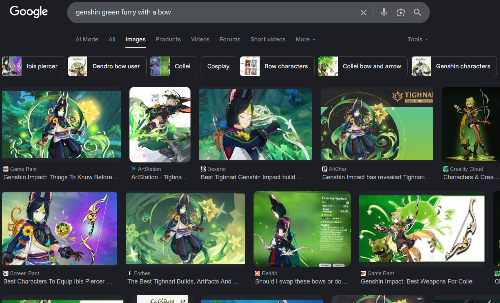Filter by Dendro bow user chip
Image resolution: width=500 pixels, height=303 pixels.
coord(107,66)
